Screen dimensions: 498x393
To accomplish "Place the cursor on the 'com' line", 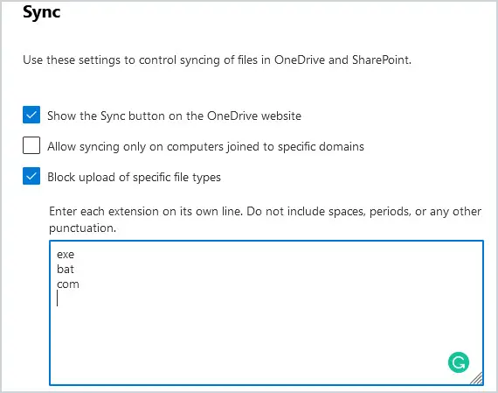I will (x=68, y=284).
